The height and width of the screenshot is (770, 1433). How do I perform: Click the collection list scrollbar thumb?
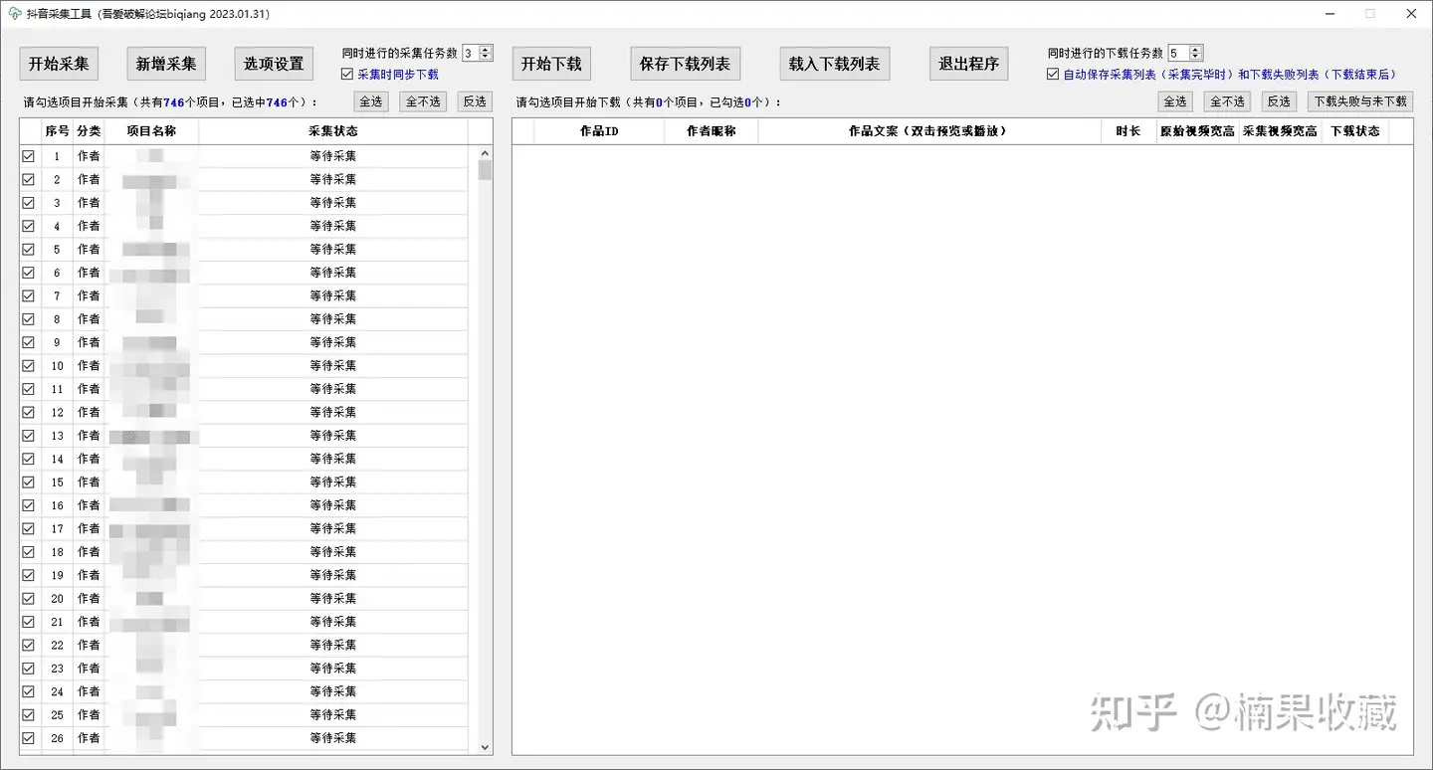pyautogui.click(x=486, y=170)
